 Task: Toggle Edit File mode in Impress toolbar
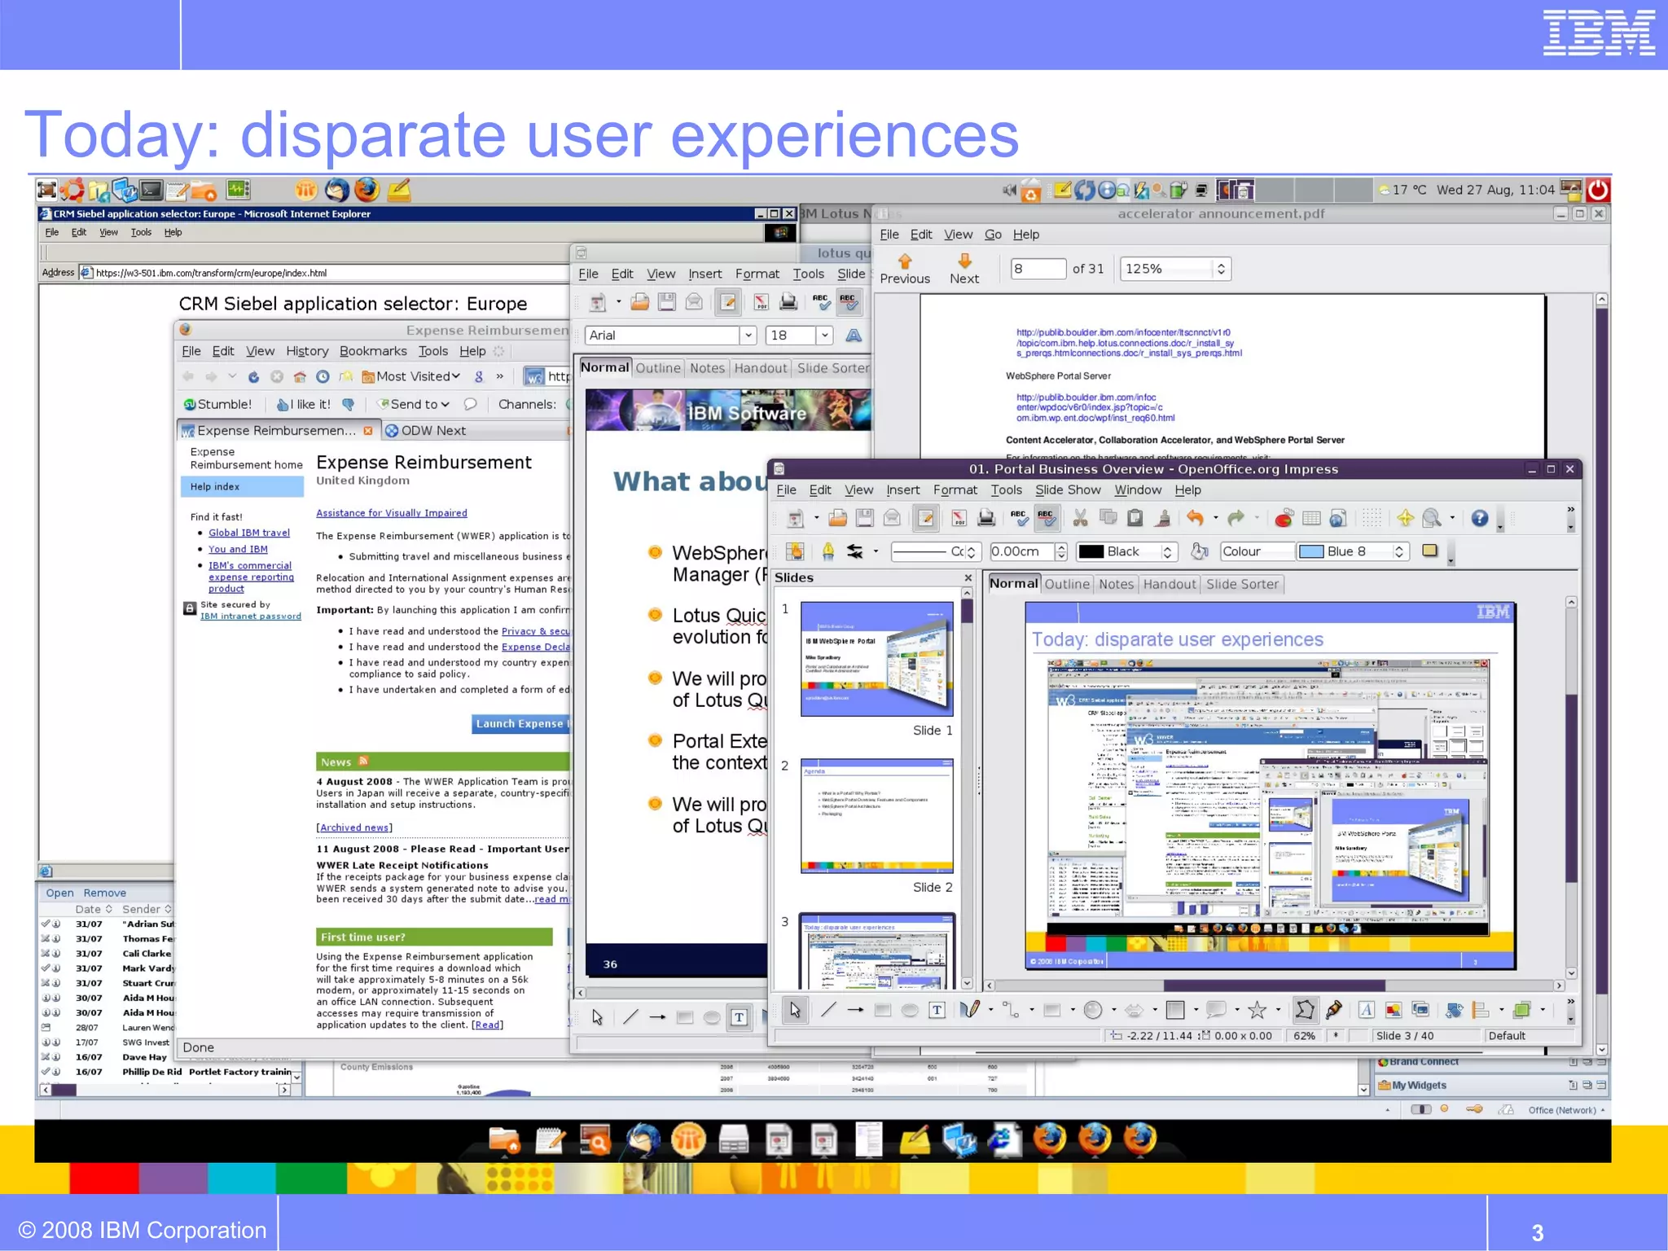click(925, 518)
